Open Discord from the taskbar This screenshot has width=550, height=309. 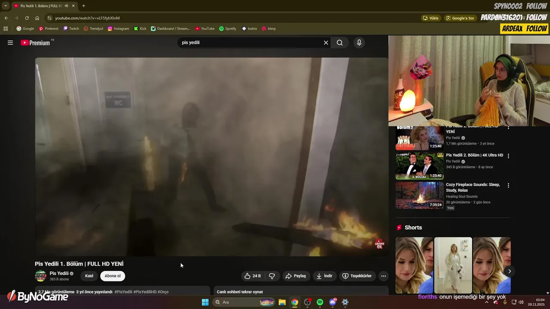click(333, 302)
